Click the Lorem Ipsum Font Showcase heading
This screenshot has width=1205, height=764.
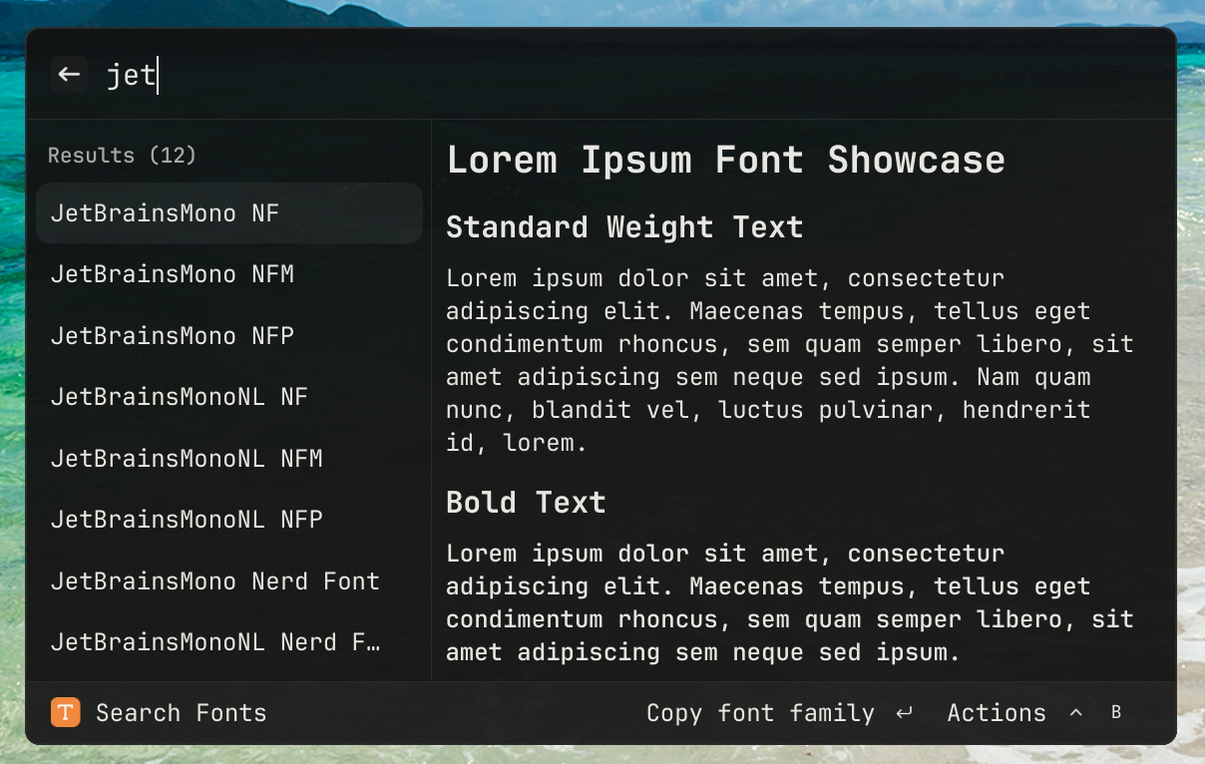[x=725, y=161]
